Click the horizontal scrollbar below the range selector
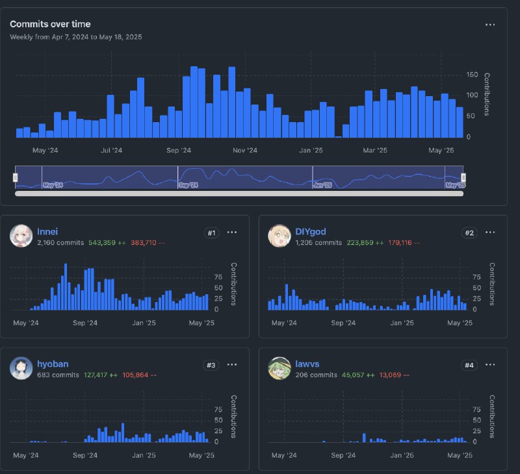This screenshot has width=520, height=474. (x=239, y=193)
